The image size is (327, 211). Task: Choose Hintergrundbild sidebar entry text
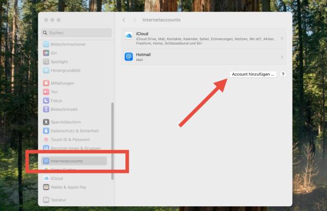[x=65, y=71]
